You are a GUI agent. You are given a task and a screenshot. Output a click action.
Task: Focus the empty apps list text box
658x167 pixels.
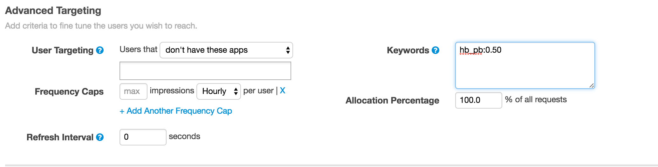pyautogui.click(x=205, y=71)
